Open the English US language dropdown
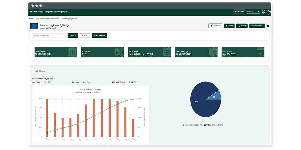Viewport: 301px width, 150px height. (x=253, y=12)
